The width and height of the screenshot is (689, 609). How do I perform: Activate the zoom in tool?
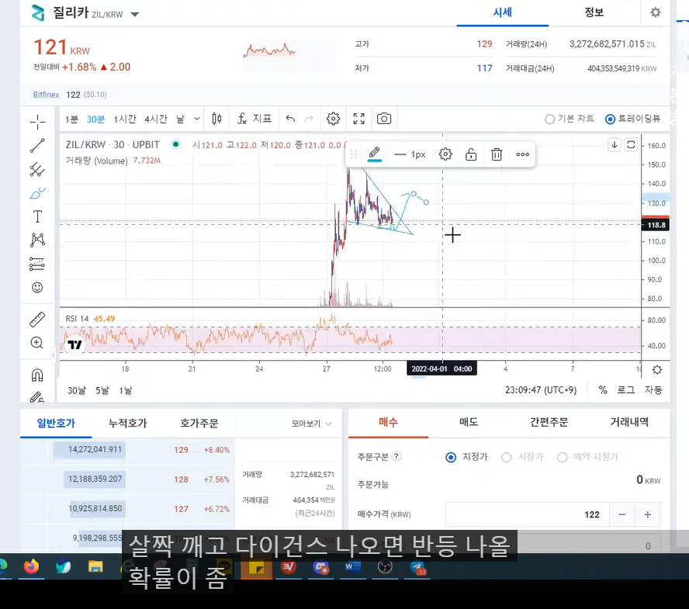pyautogui.click(x=37, y=343)
